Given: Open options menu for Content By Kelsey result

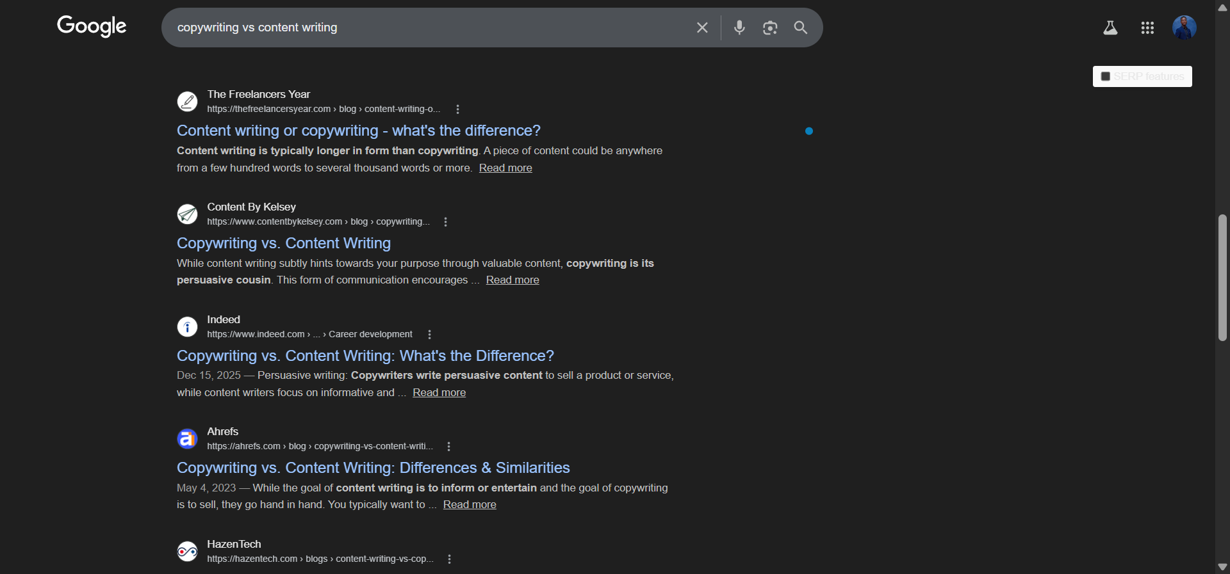Looking at the screenshot, I should (445, 222).
